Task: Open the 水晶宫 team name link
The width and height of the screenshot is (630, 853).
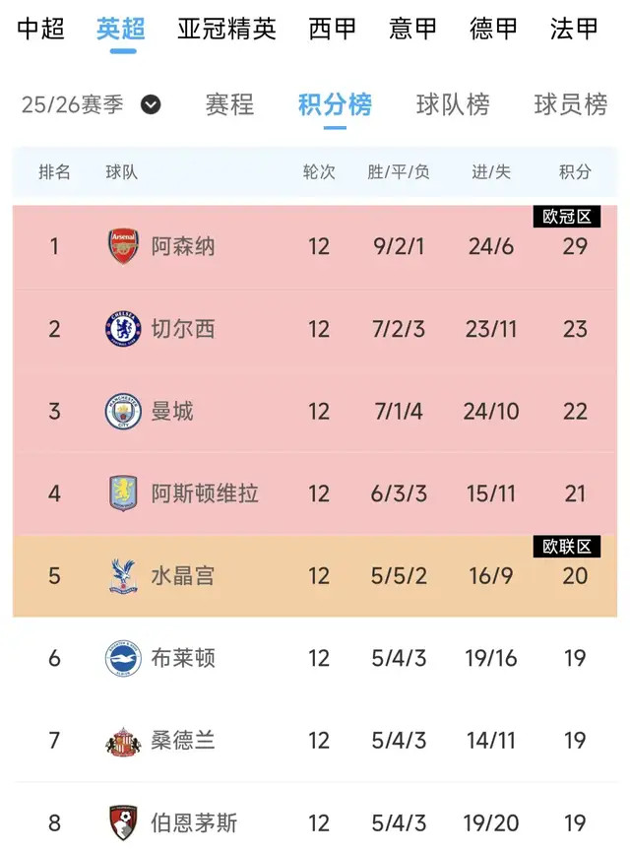Action: point(183,575)
